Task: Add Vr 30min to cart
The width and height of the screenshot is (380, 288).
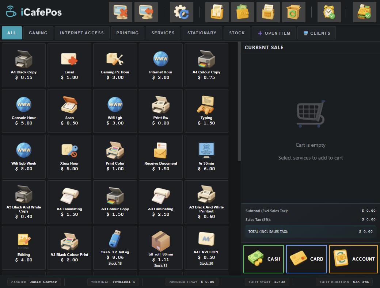Action: click(x=206, y=157)
